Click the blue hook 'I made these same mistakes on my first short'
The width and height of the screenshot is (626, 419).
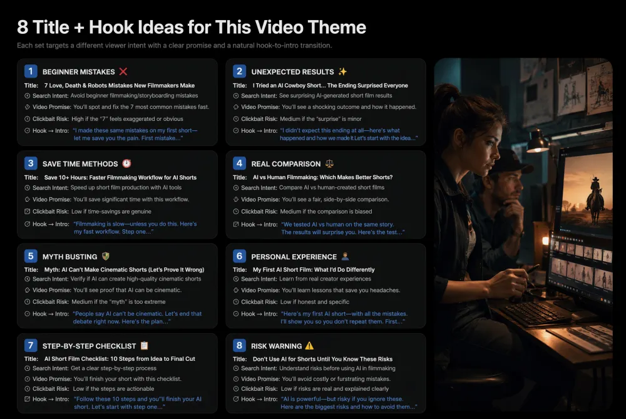(x=135, y=134)
